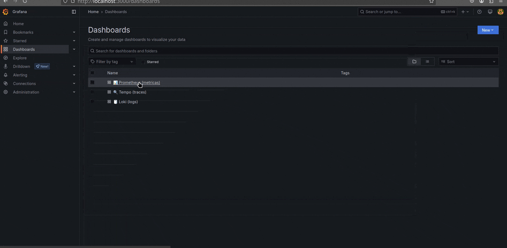This screenshot has height=248, width=507.
Task: Click the Explore compass icon
Action: tap(6, 58)
